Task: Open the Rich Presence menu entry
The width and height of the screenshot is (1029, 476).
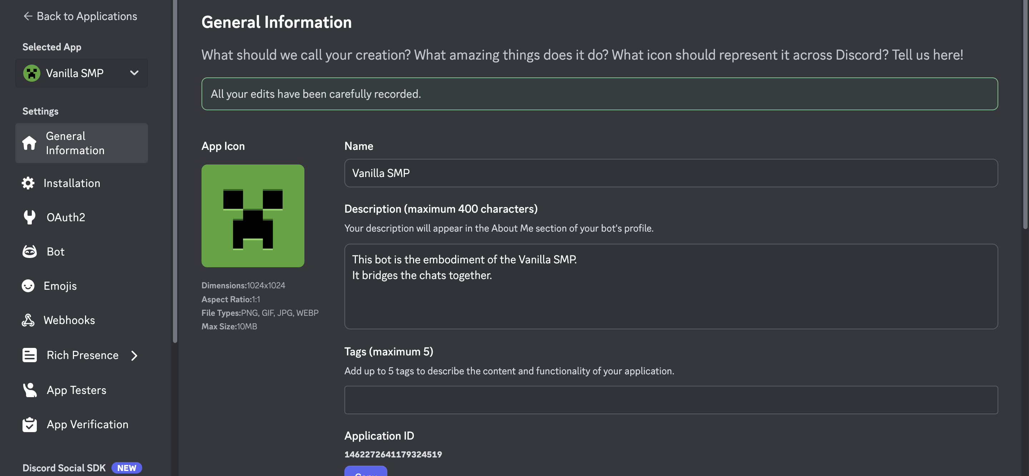Action: coord(82,355)
